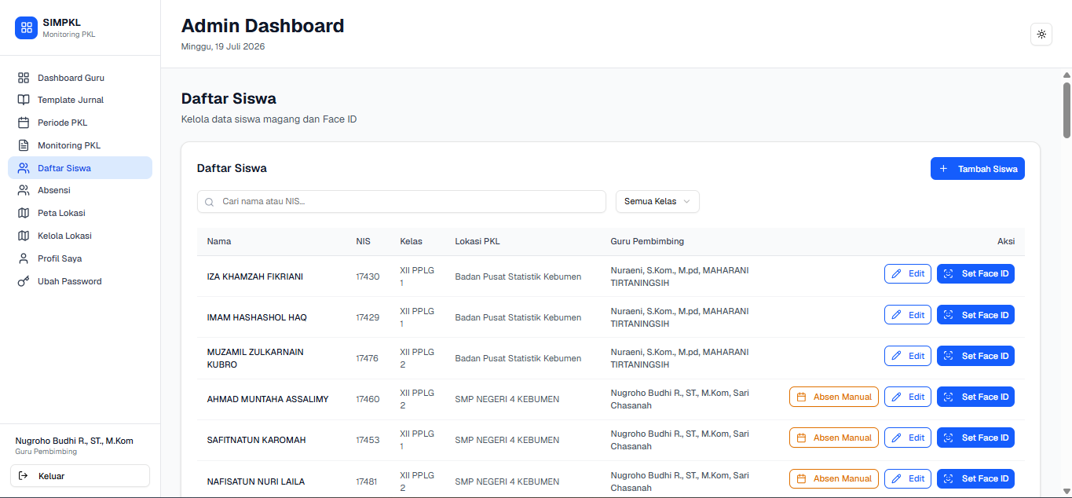Viewport: 1072px width, 498px height.
Task: Open the Semua Kelas dropdown
Action: pyautogui.click(x=657, y=201)
